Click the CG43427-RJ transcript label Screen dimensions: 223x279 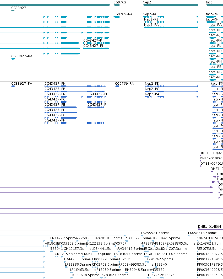(x=93, y=40)
